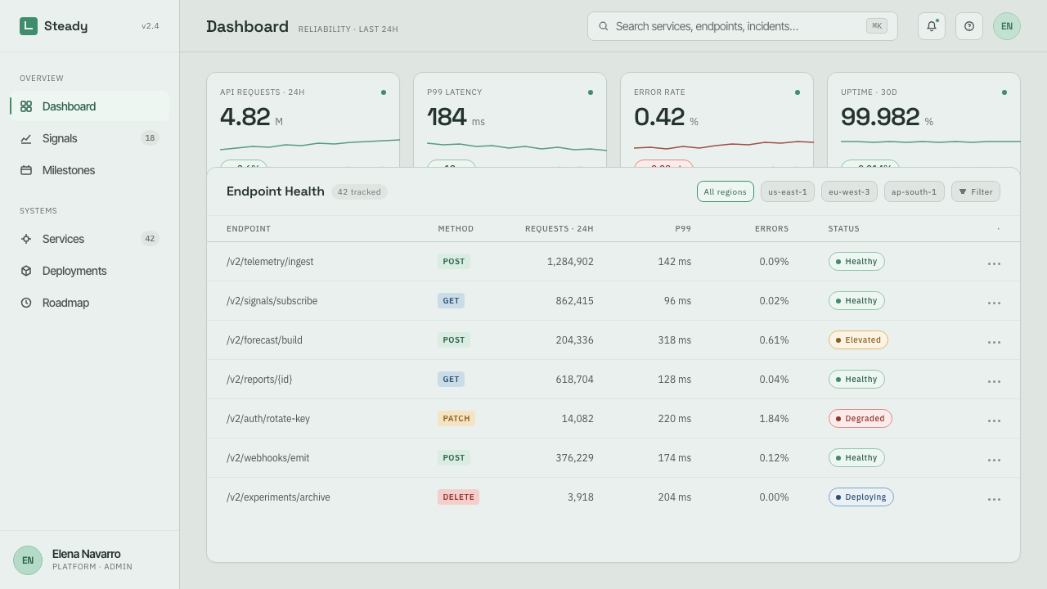Open row menu for /v2/signals/subscribe
The height and width of the screenshot is (589, 1047).
coord(994,303)
